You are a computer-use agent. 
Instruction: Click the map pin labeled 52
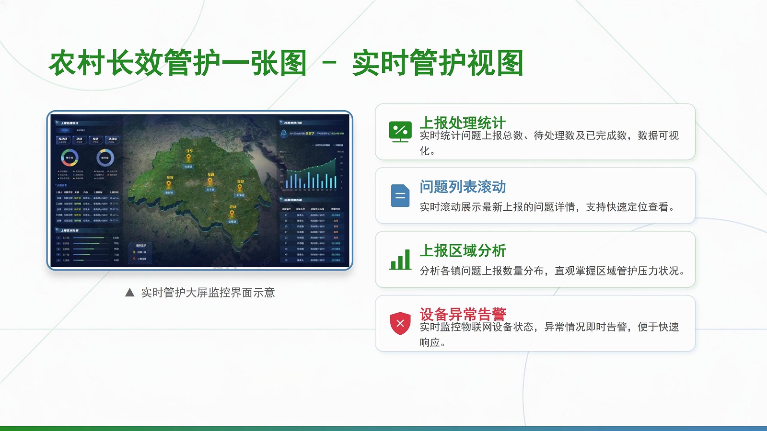click(x=240, y=187)
